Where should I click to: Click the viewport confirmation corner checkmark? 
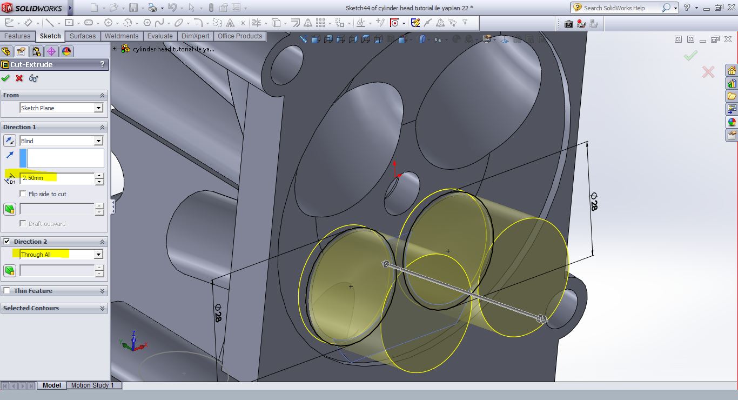690,55
